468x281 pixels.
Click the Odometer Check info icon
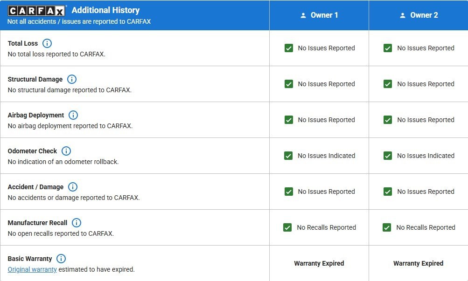point(66,151)
